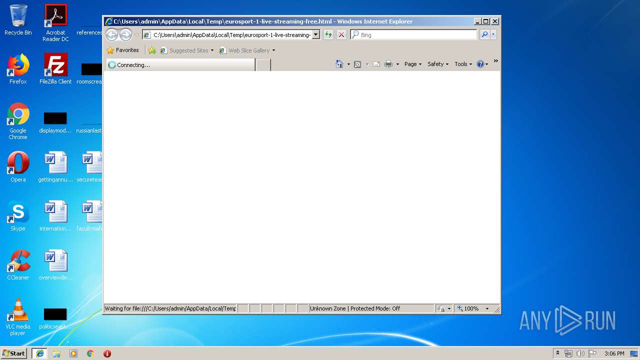Image resolution: width=640 pixels, height=360 pixels.
Task: Click the address bar file path
Action: coord(232,35)
